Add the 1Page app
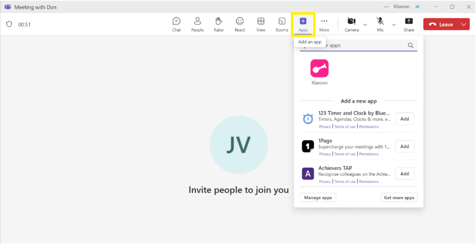This screenshot has height=244, width=476. (404, 146)
